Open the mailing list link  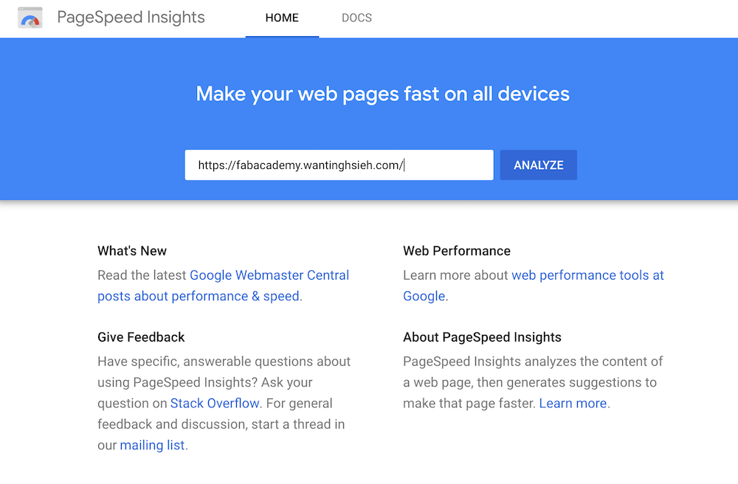(x=153, y=446)
